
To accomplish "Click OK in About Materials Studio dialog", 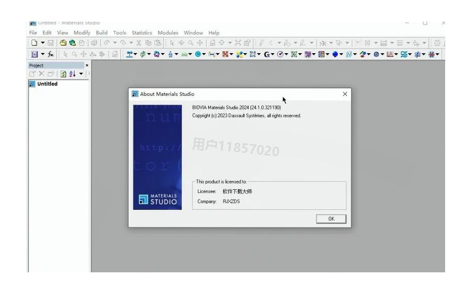I will (x=331, y=219).
